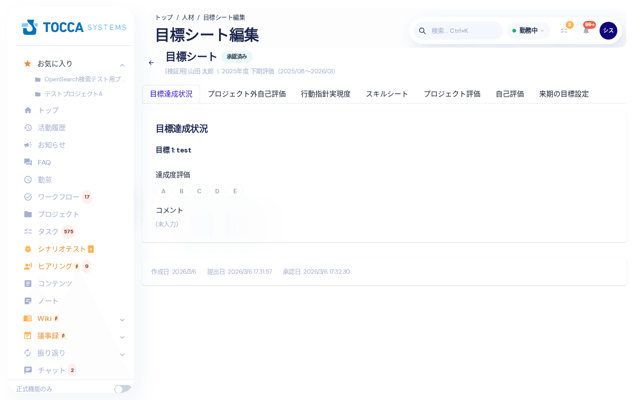The width and height of the screenshot is (640, 400).
Task: Switch to the 目標達成状況 tab
Action: (171, 94)
